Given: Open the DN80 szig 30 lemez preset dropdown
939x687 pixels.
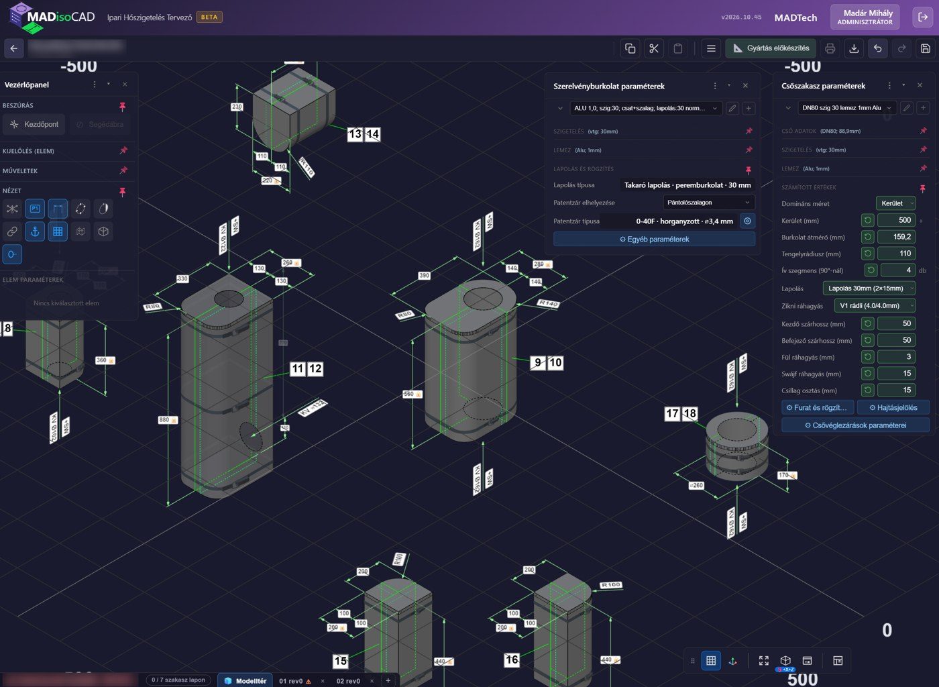Looking at the screenshot, I should tap(847, 108).
